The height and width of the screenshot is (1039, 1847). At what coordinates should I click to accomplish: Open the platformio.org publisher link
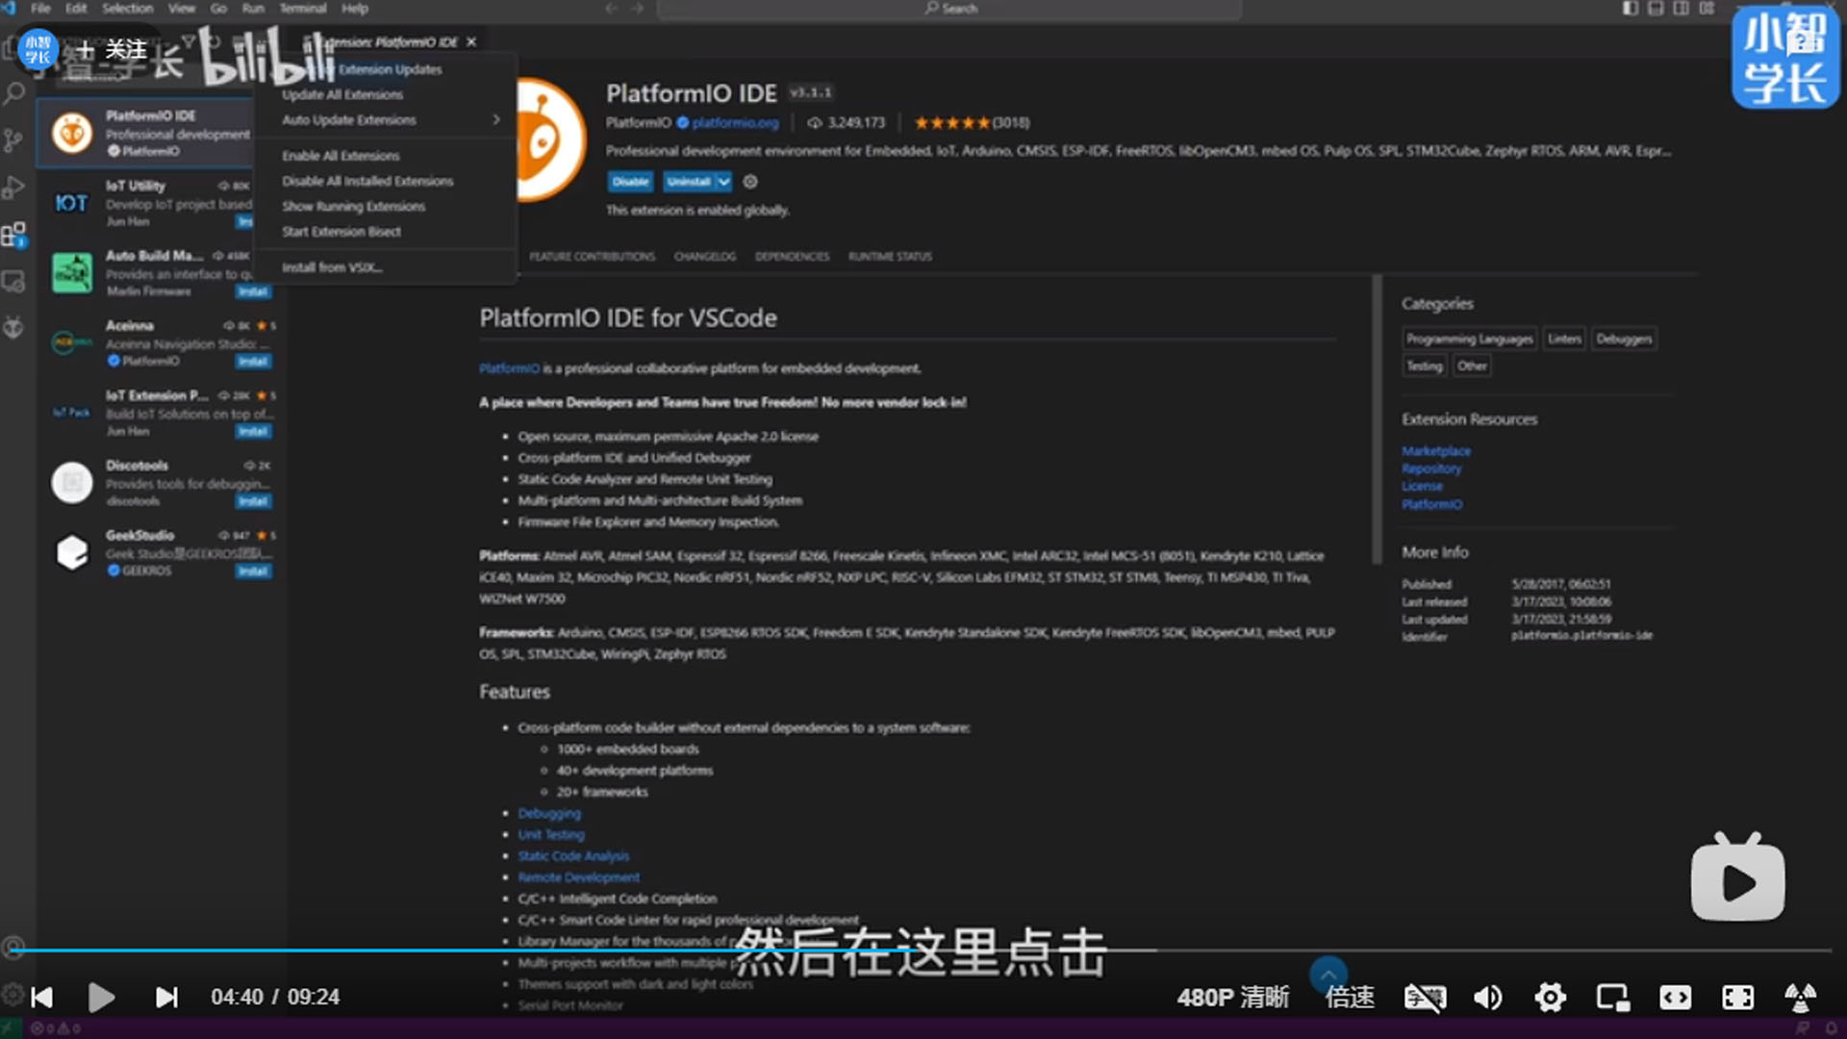click(734, 123)
